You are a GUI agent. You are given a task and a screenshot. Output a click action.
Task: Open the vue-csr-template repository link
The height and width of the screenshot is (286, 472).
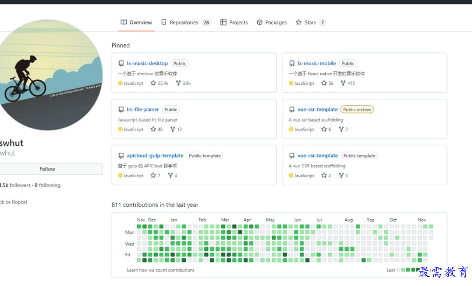(x=318, y=156)
